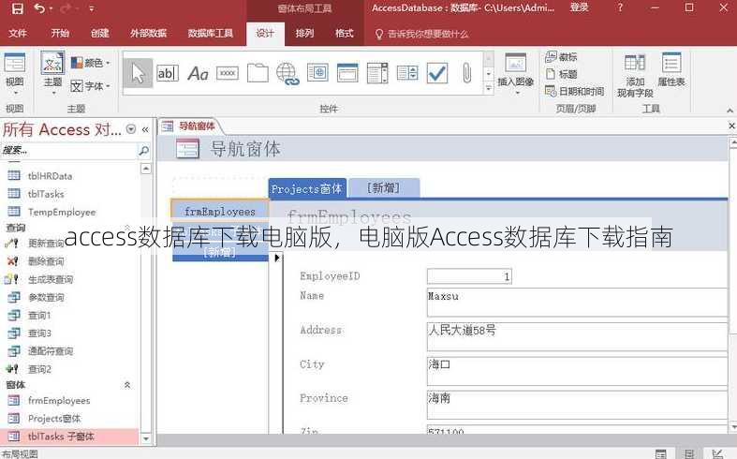Select the TempEmployee table
The width and height of the screenshot is (737, 459).
pos(62,212)
